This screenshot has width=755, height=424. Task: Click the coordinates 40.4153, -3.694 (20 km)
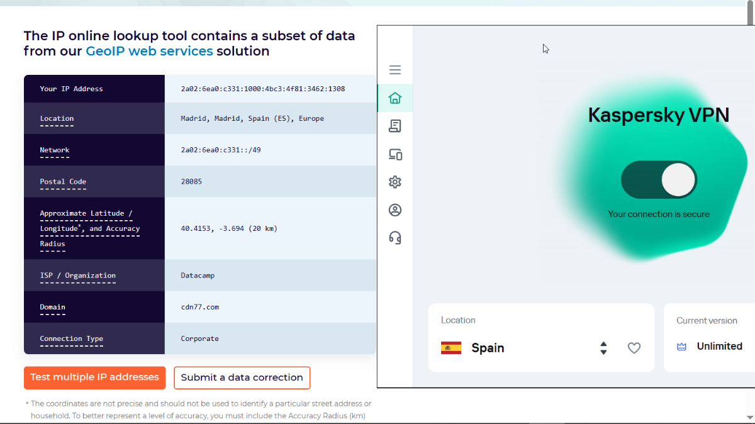(x=229, y=228)
